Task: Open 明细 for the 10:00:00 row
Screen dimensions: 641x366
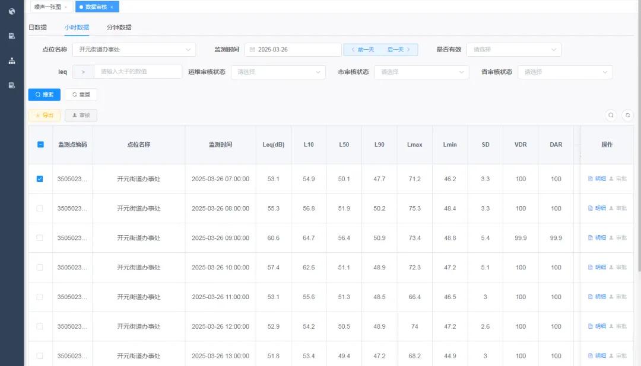Action: [x=597, y=267]
